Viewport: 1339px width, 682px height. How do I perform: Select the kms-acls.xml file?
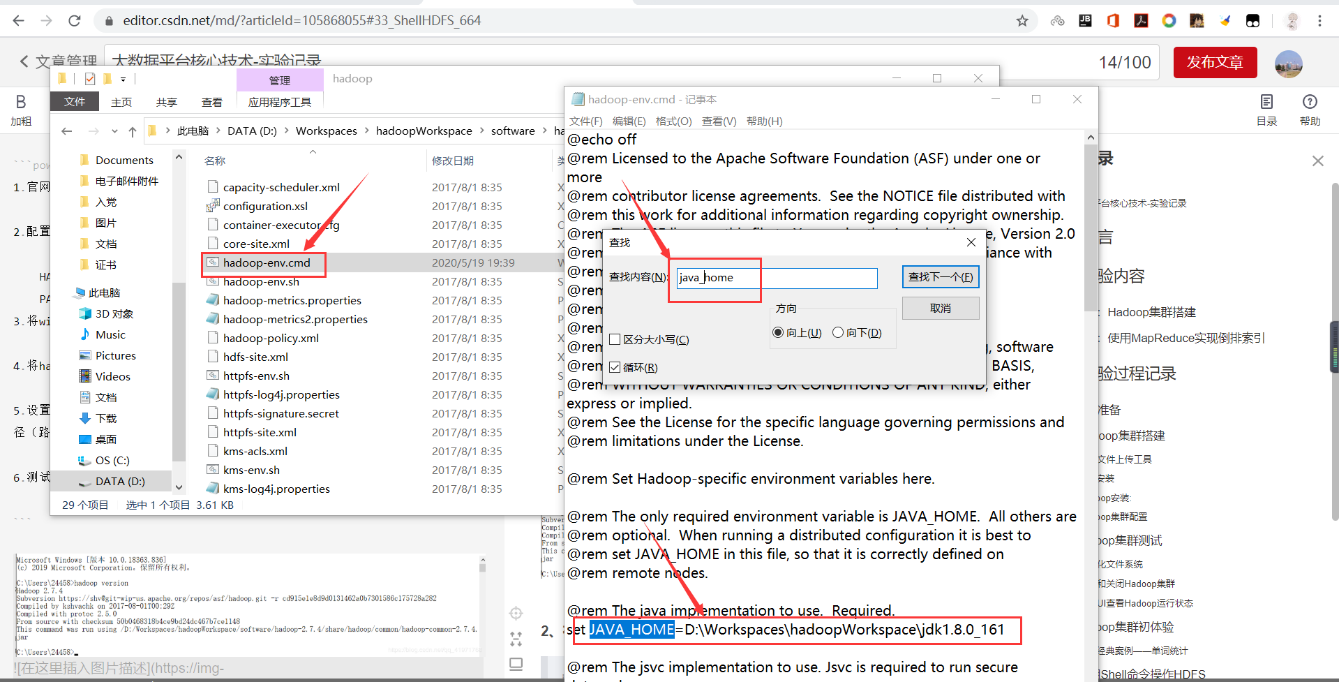click(x=255, y=451)
